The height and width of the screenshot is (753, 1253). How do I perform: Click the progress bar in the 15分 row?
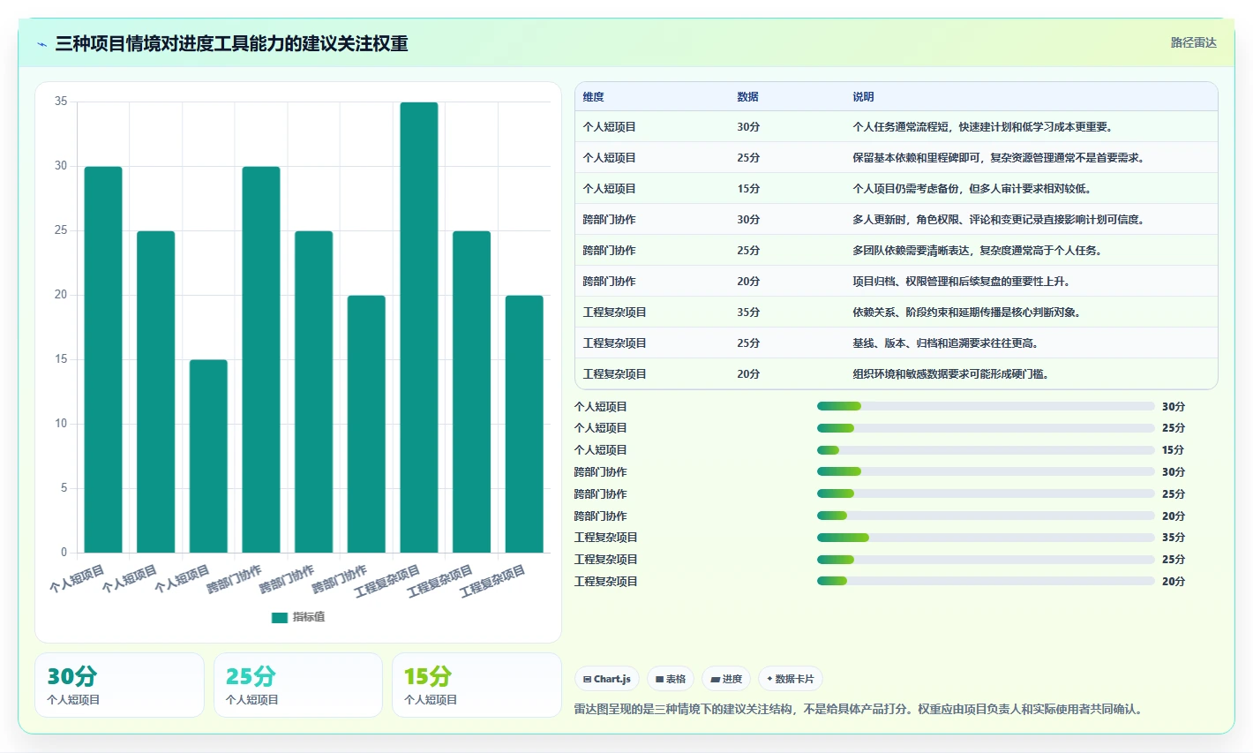986,450
